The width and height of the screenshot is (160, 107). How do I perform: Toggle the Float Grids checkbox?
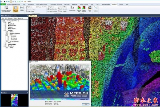[6, 24]
